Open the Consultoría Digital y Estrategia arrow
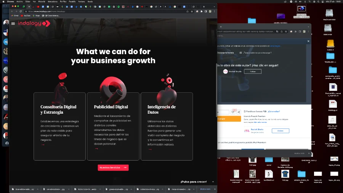The width and height of the screenshot is (343, 193). (43, 145)
